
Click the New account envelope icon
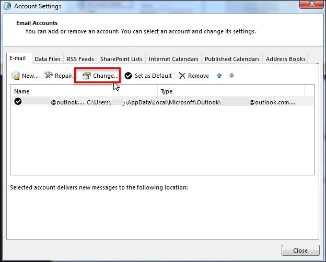pos(16,76)
